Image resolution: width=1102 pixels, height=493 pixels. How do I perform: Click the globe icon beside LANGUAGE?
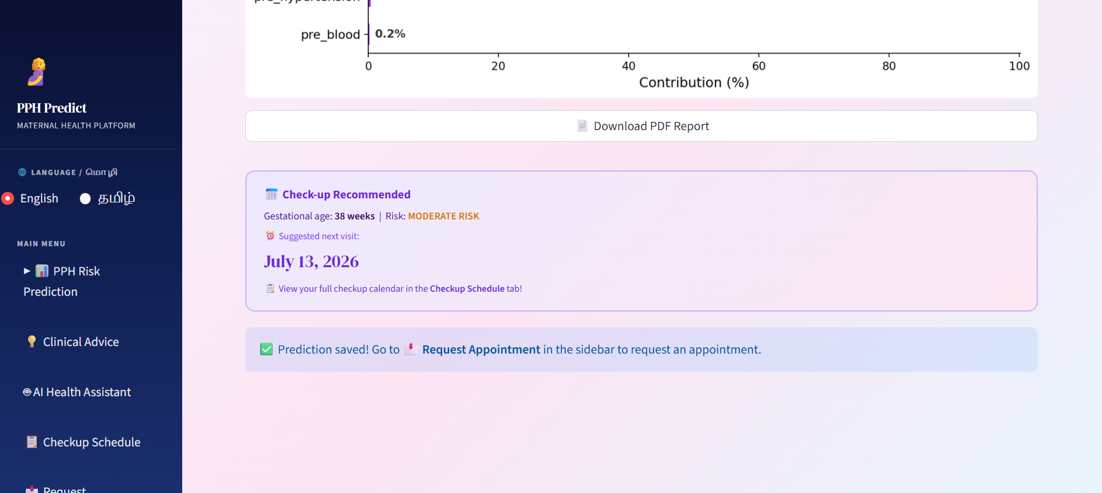point(22,172)
